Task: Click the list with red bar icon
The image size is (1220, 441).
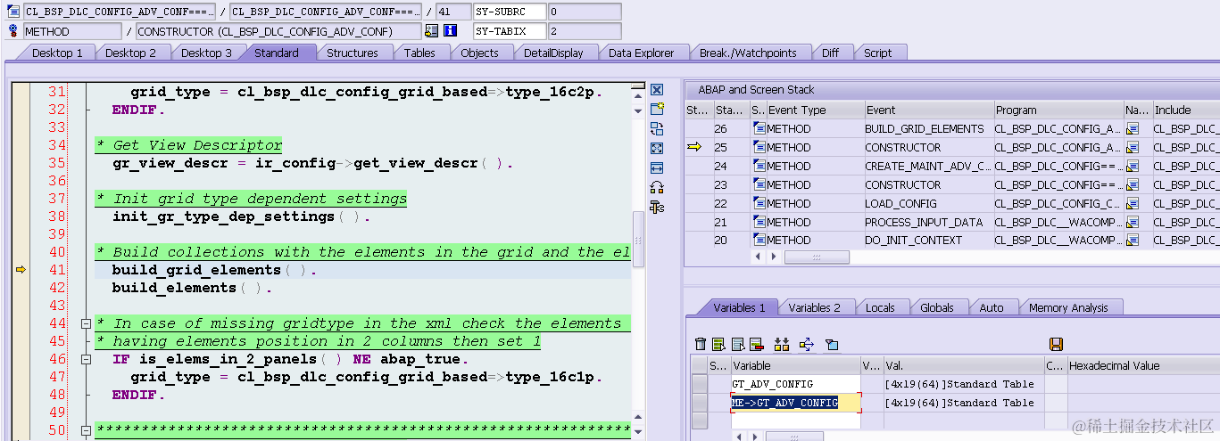Action: [756, 344]
